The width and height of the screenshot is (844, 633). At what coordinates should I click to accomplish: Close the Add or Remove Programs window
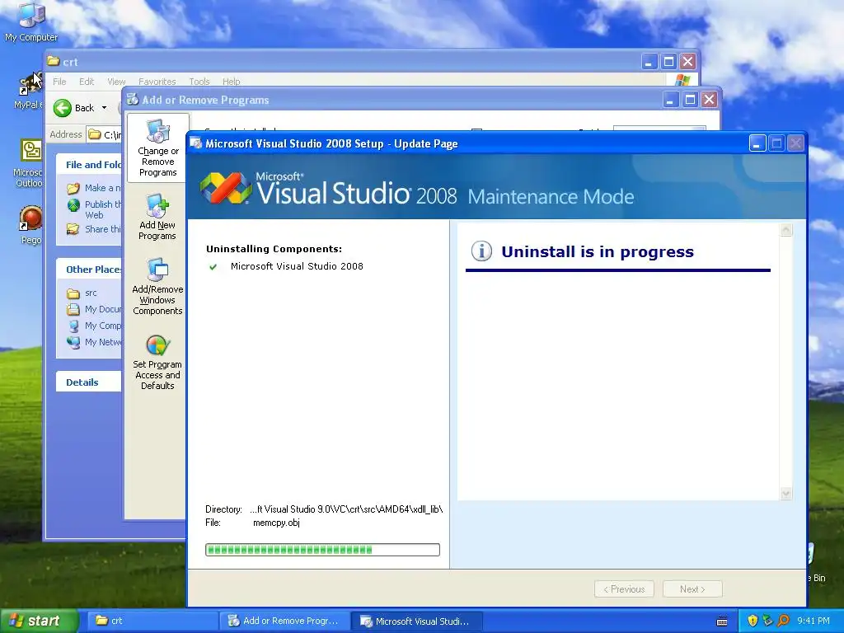[710, 100]
